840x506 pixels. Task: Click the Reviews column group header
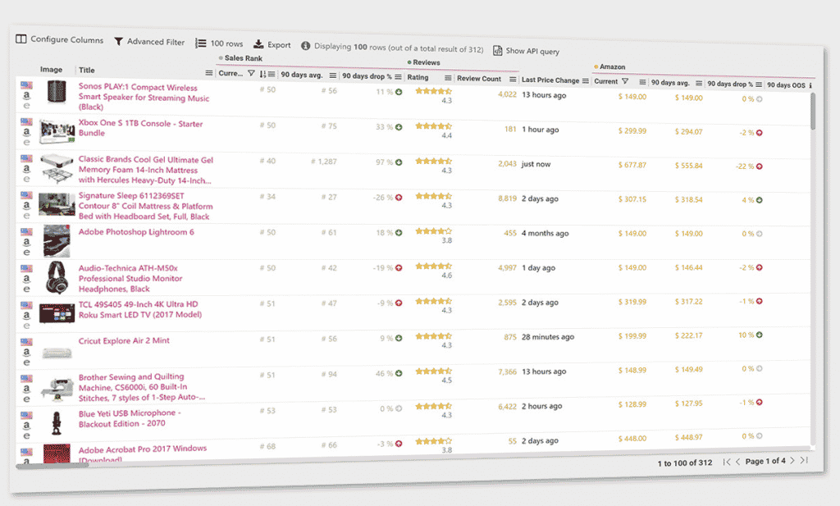click(x=423, y=62)
